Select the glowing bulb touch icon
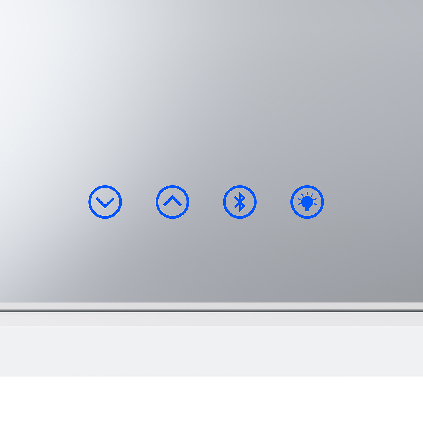This screenshot has width=423, height=423. [307, 202]
